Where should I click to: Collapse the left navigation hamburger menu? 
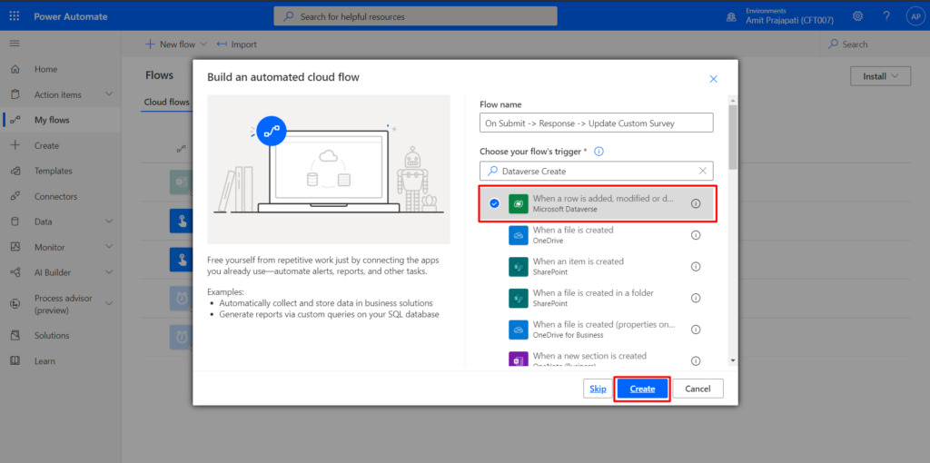point(15,44)
